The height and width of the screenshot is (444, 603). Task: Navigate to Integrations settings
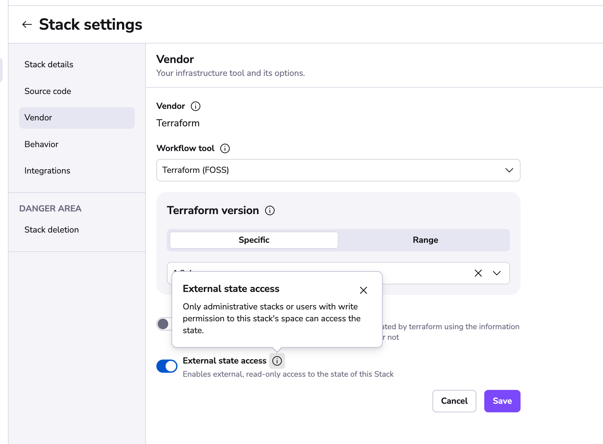pos(47,171)
